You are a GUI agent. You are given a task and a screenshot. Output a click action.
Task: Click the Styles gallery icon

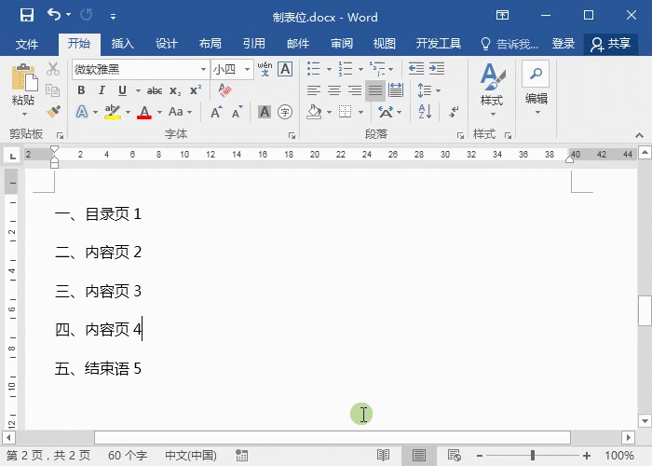click(493, 76)
